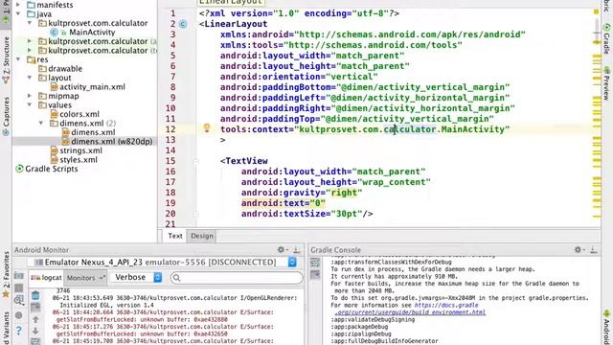Image resolution: width=613 pixels, height=345 pixels.
Task: Click the stop square icon in Android Monitor
Action: point(18,288)
